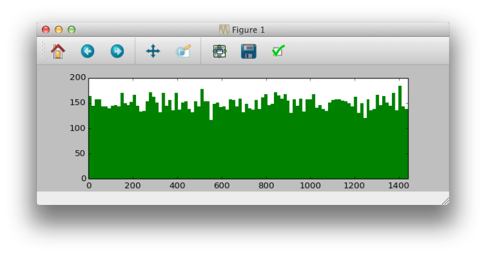
Task: Save the figure with floppy disk icon
Action: tap(248, 51)
